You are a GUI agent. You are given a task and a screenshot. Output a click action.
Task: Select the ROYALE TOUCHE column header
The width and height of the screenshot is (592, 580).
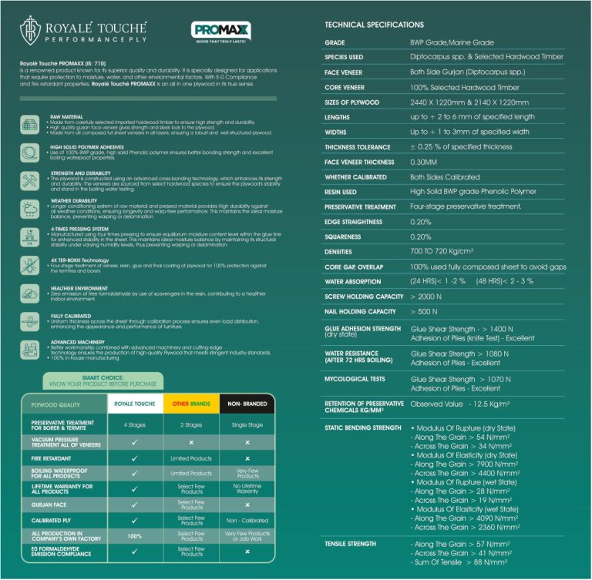point(135,404)
